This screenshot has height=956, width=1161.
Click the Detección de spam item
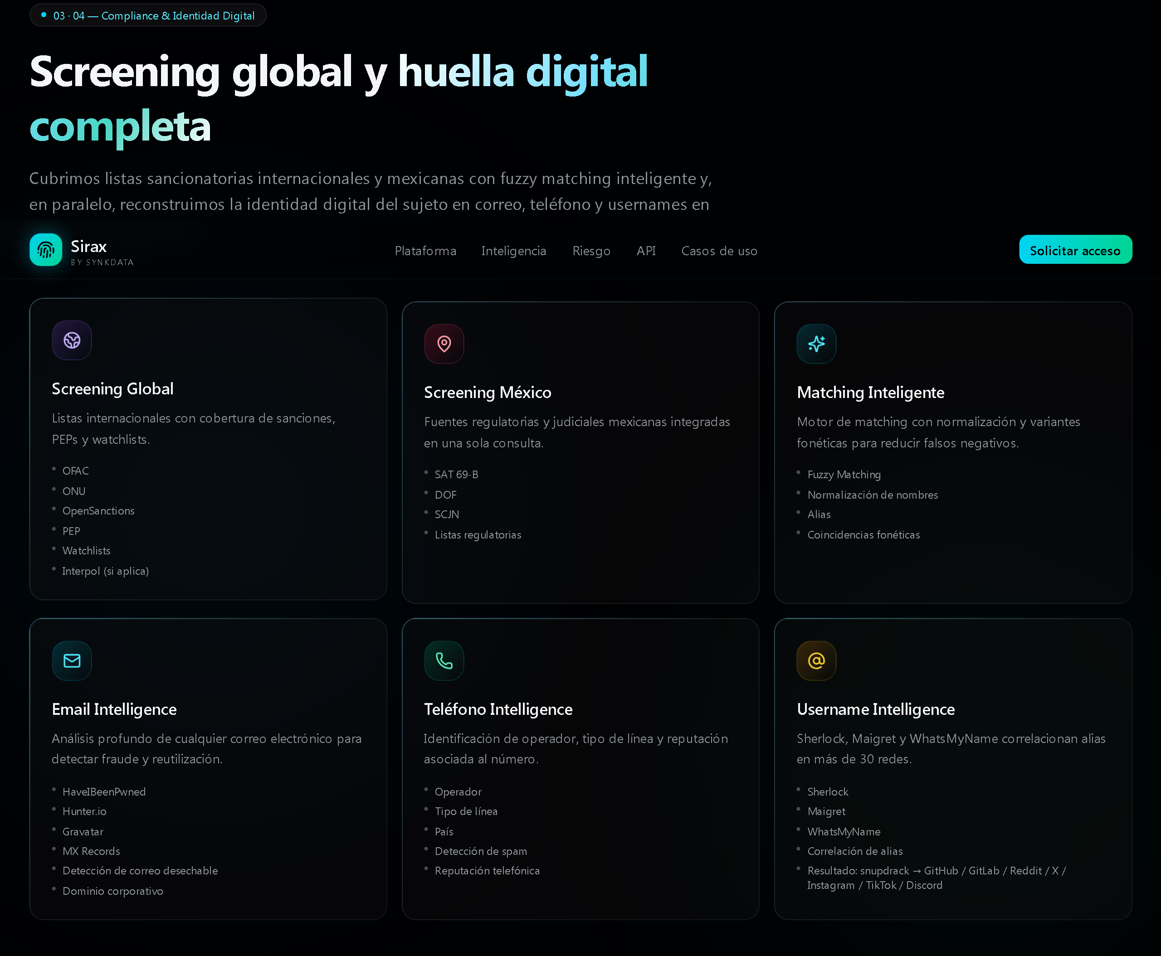click(481, 851)
